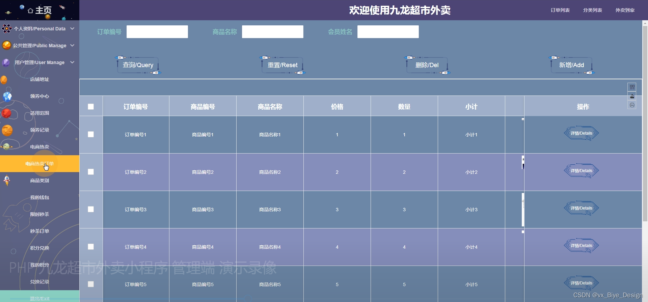This screenshot has height=302, width=648.
Task: Click the 商品编号 column header
Action: 203,107
